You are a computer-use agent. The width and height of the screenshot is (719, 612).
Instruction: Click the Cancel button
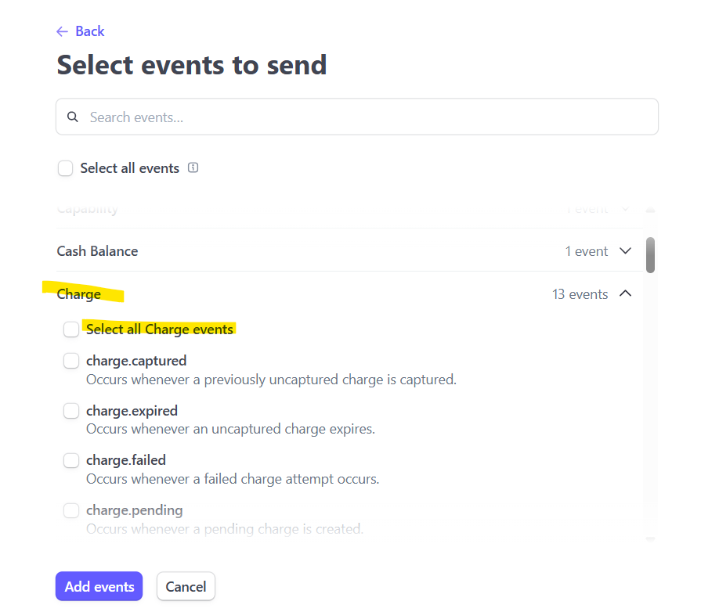pyautogui.click(x=186, y=586)
